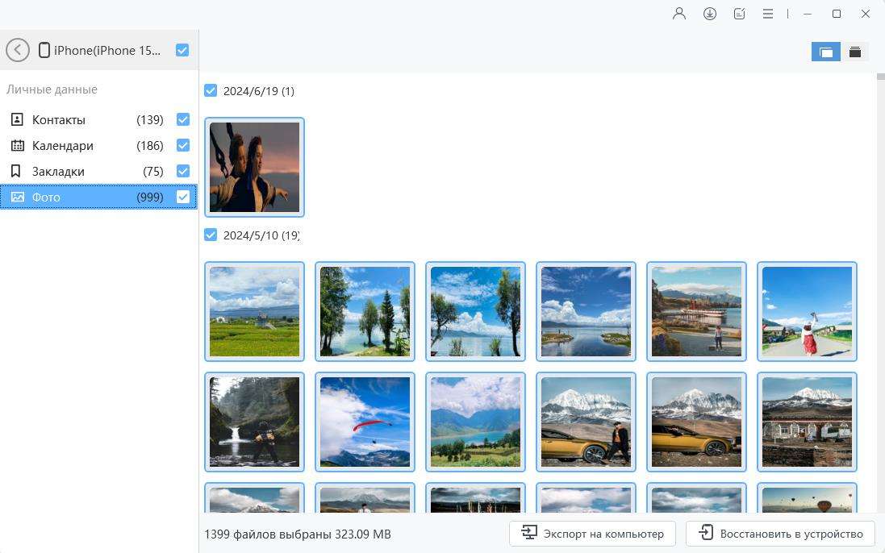885x553 pixels.
Task: Select the Фото category row
Action: click(98, 197)
